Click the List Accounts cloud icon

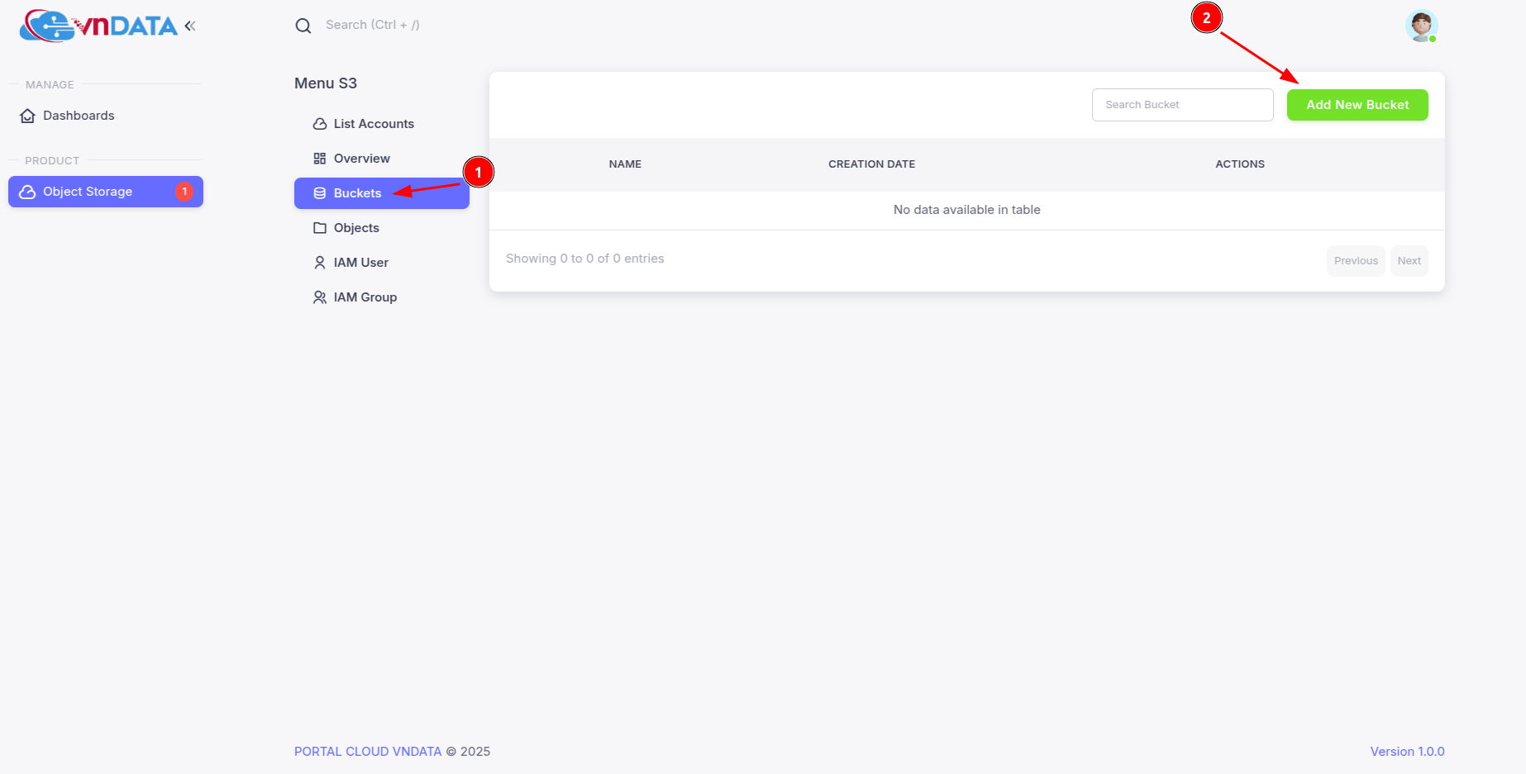pos(320,124)
